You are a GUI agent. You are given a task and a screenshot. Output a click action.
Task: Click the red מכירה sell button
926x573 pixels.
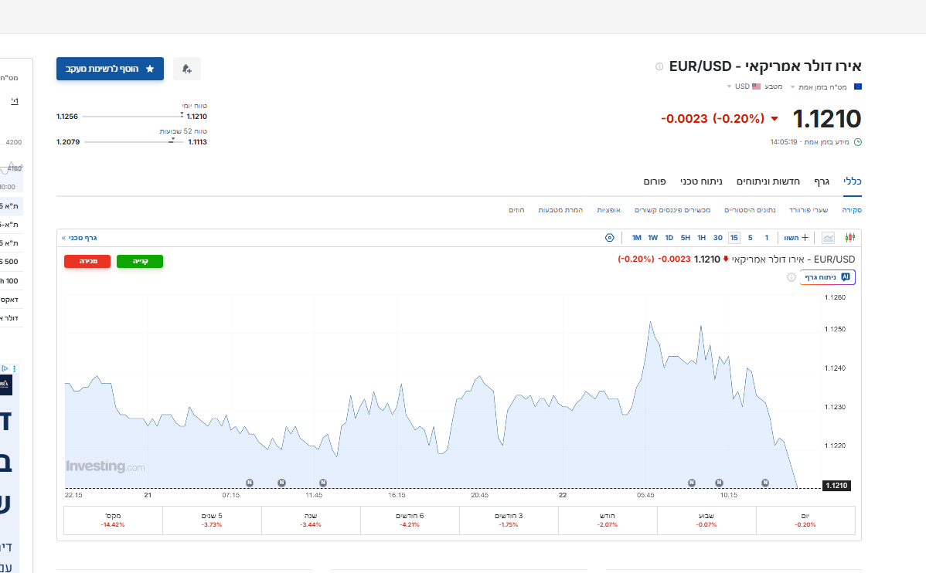coord(87,262)
